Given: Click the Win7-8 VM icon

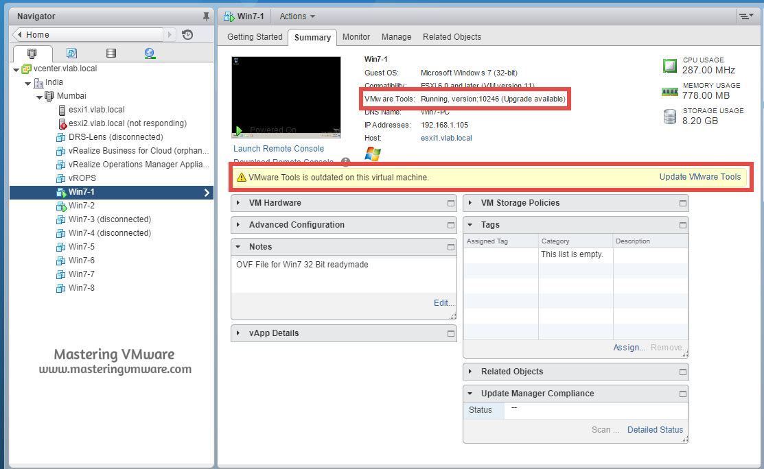Looking at the screenshot, I should tap(61, 288).
